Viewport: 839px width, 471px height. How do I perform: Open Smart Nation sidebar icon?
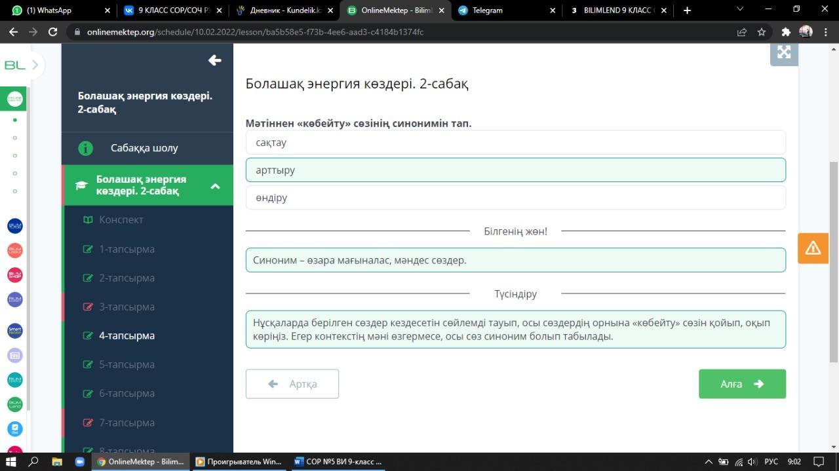[14, 331]
